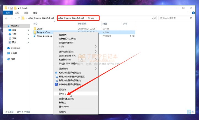Open 桌面 in navigation pane
The width and height of the screenshot is (199, 120).
pos(14,30)
